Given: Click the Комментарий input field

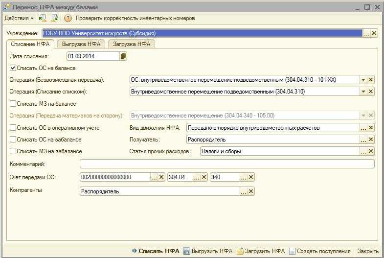Looking at the screenshot, I should click(x=227, y=164).
